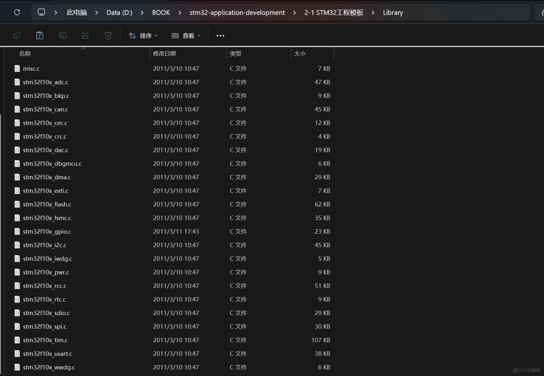
Task: Select stm32f10x_usart.c file icon
Action: (x=17, y=354)
